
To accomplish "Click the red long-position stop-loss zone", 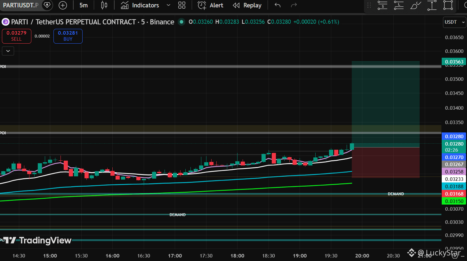I will [x=385, y=162].
